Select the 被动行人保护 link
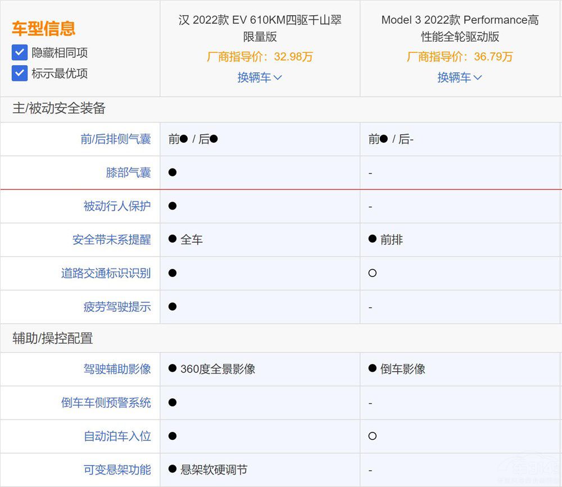 point(117,206)
